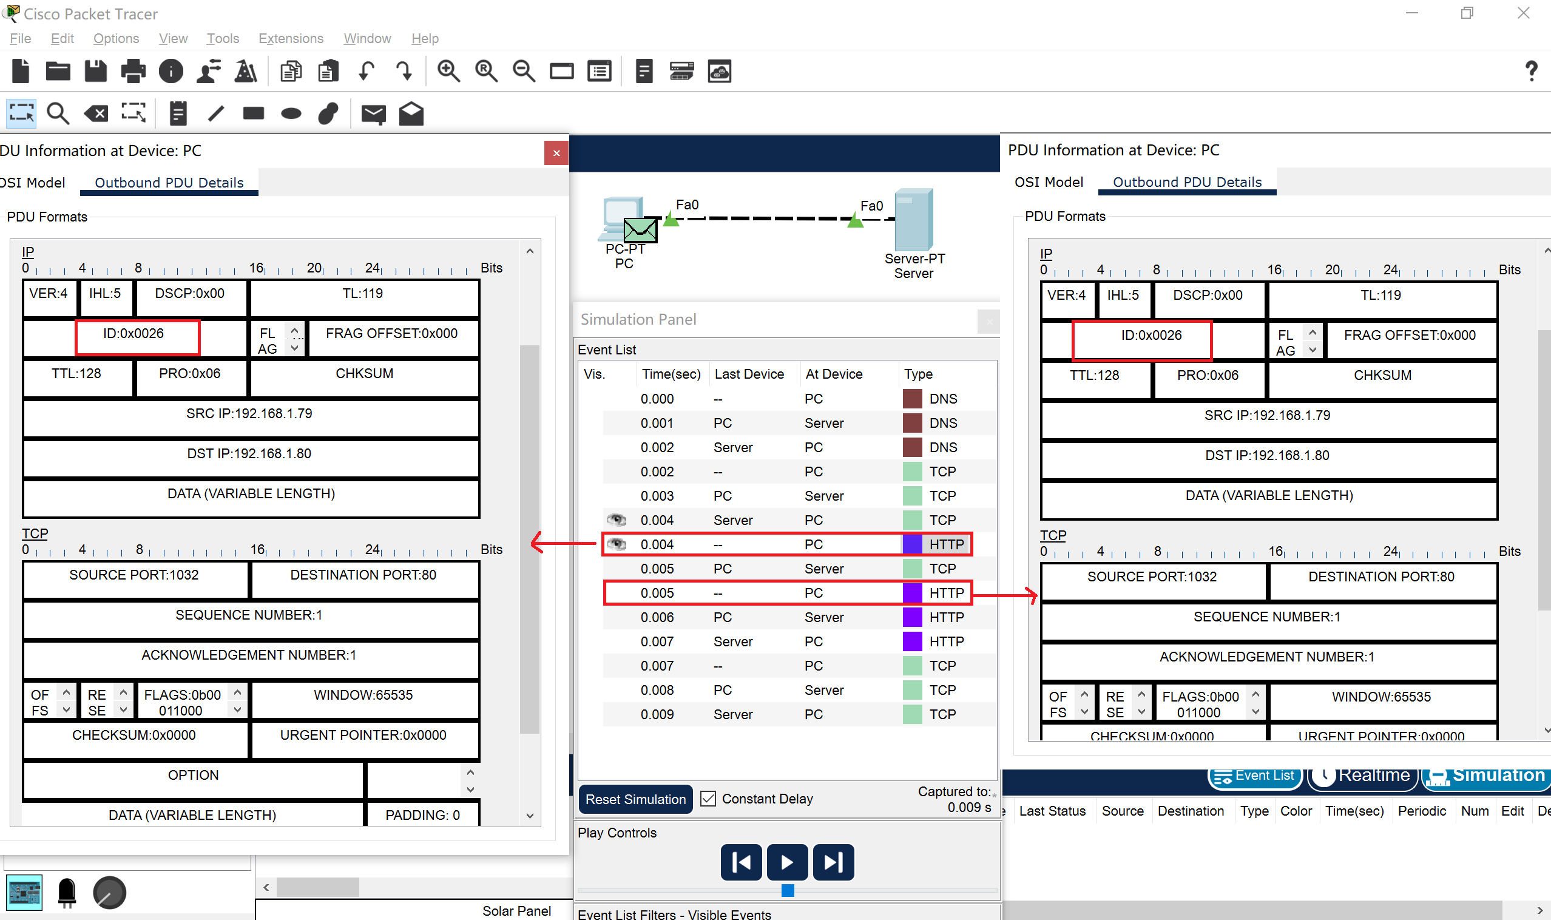Click the play speed slider handle
Image resolution: width=1551 pixels, height=920 pixels.
click(787, 890)
